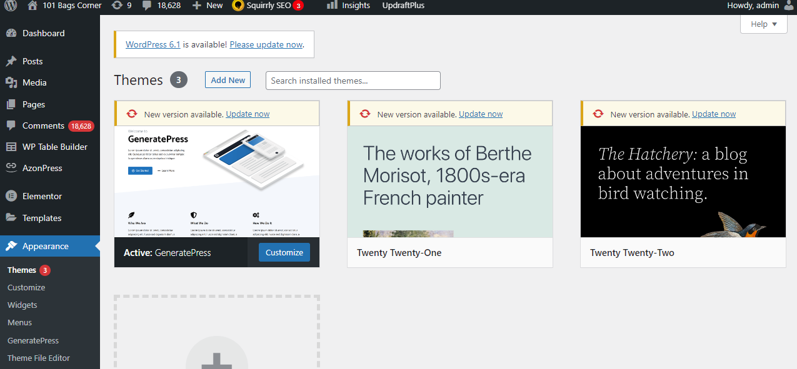Click the update icon on Twenty Twenty-One card

(x=365, y=114)
